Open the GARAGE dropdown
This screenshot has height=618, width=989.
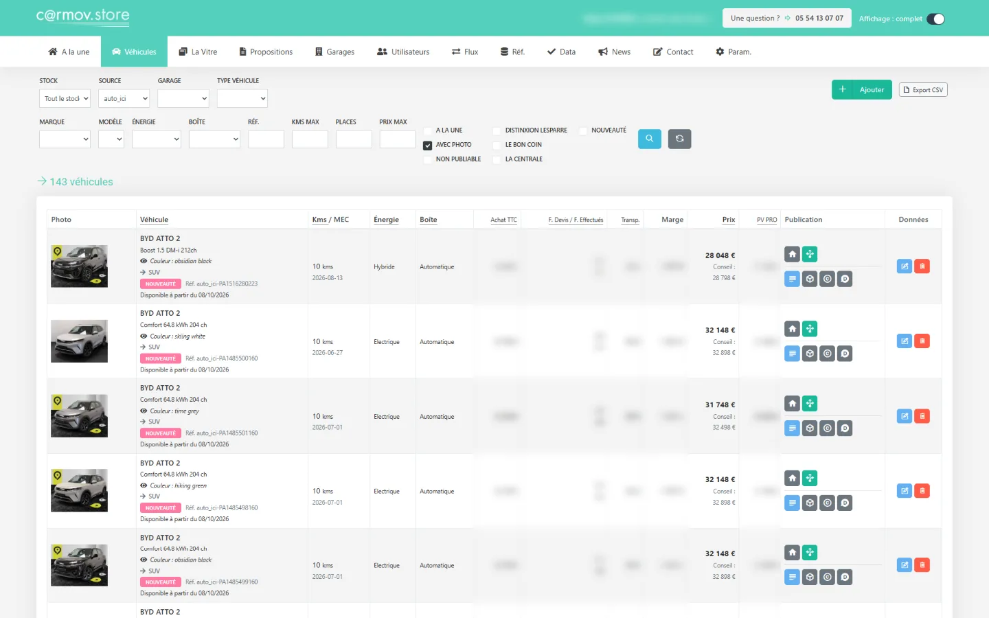click(183, 99)
